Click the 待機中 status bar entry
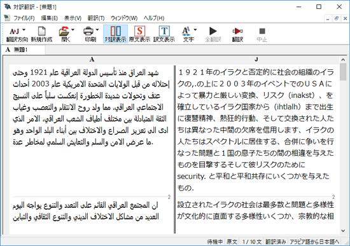 click(x=214, y=242)
